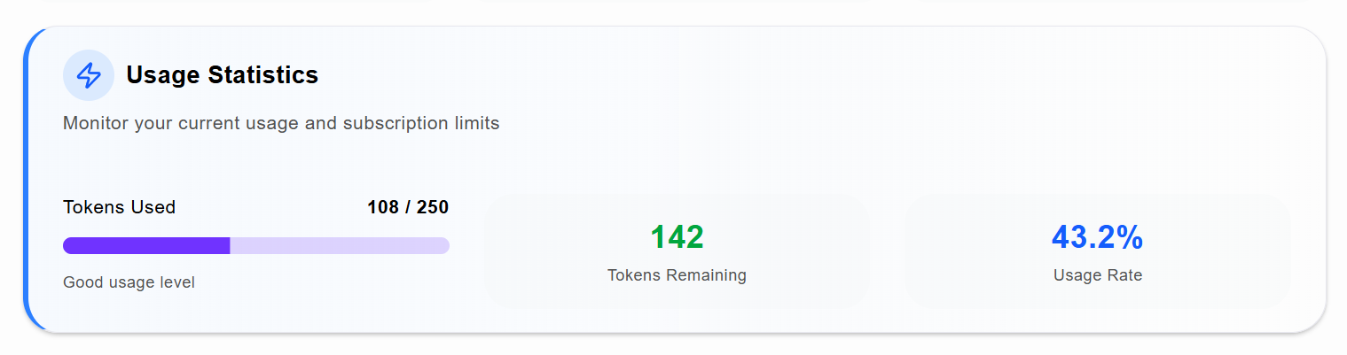Click the filled purple part of the progress bar
Viewport: 1347px width, 355px height.
(x=146, y=246)
